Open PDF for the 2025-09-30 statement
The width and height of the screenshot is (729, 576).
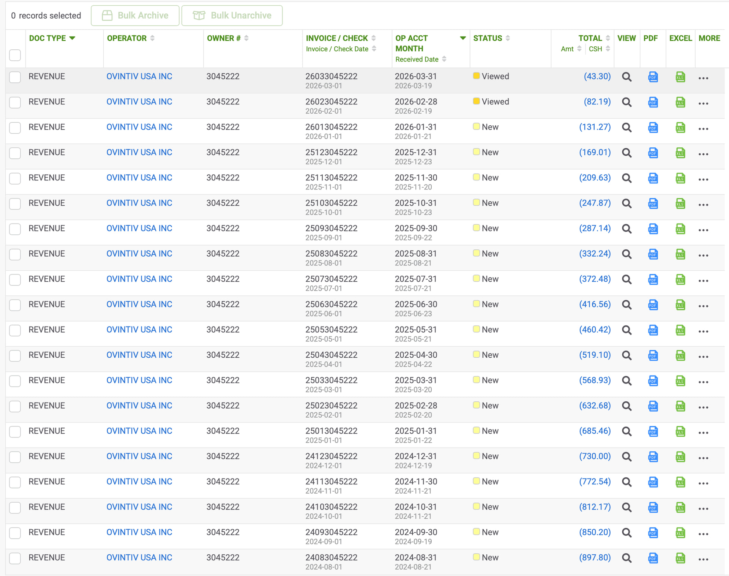pos(653,229)
